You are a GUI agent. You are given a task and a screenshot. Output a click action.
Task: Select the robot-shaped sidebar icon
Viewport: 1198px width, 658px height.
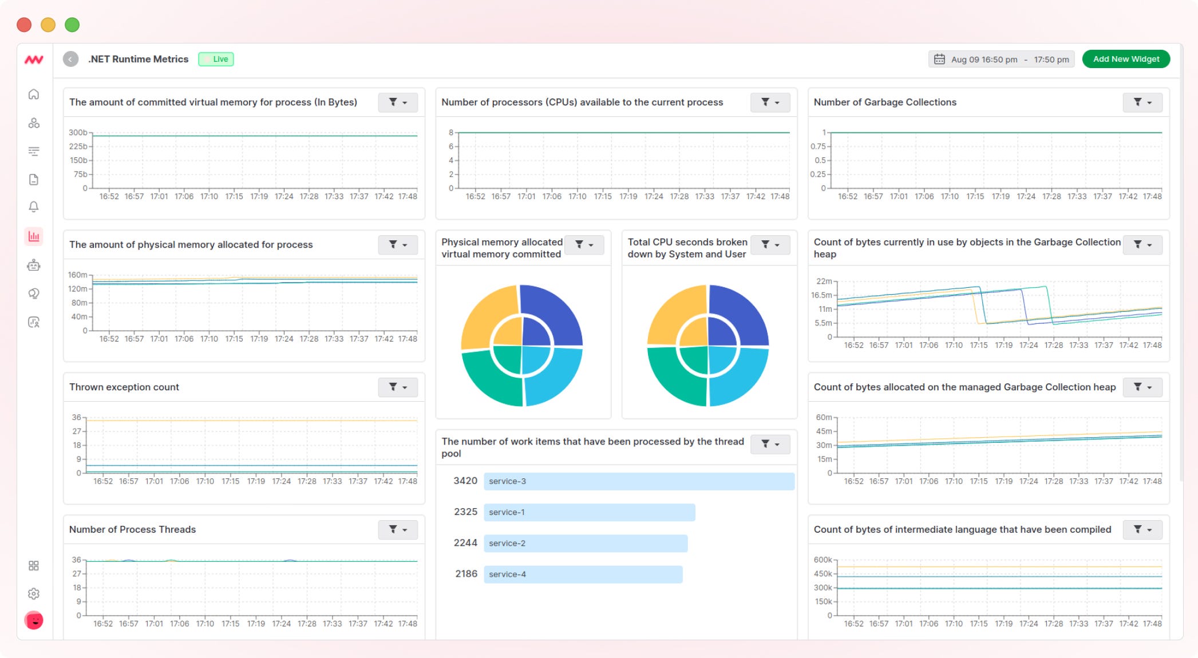[34, 265]
